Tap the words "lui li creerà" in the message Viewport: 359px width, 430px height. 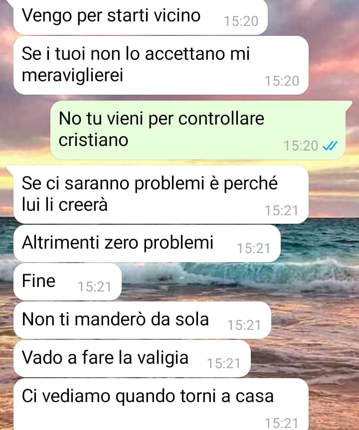(64, 205)
